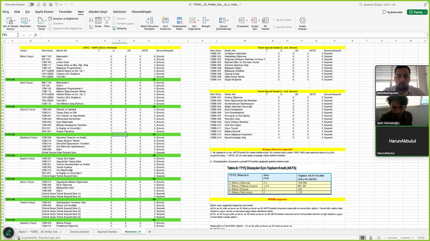
Task: Open Analiz Araçları gear
Action: click(x=302, y=23)
